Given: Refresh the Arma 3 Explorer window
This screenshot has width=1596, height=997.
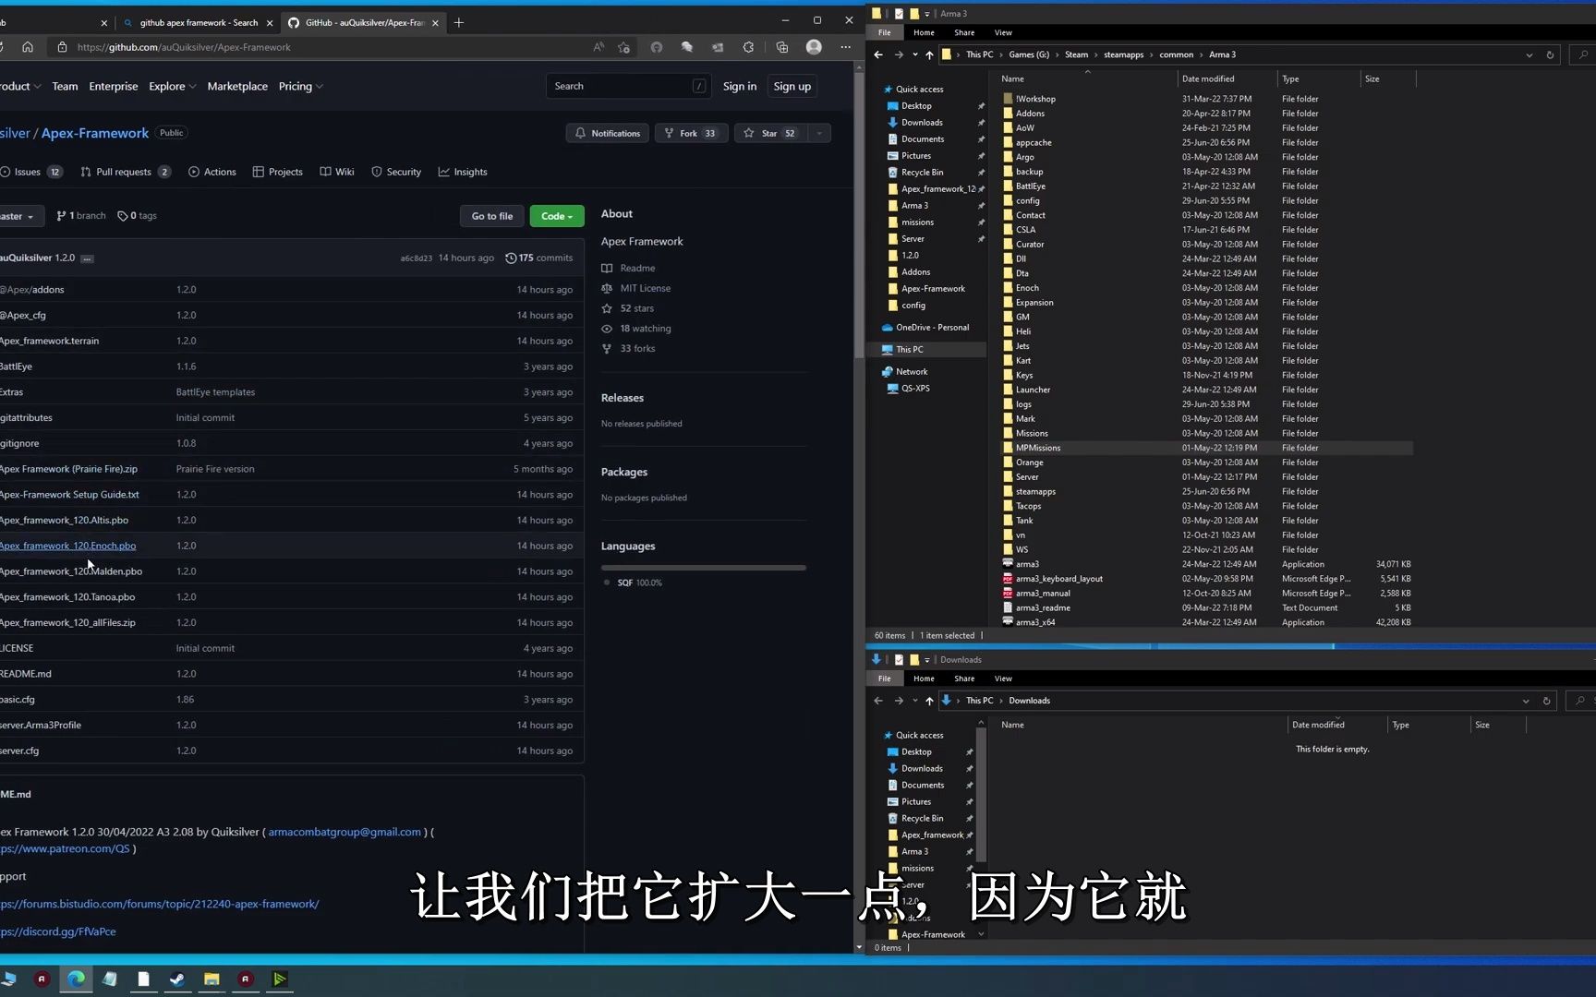Looking at the screenshot, I should (1550, 54).
